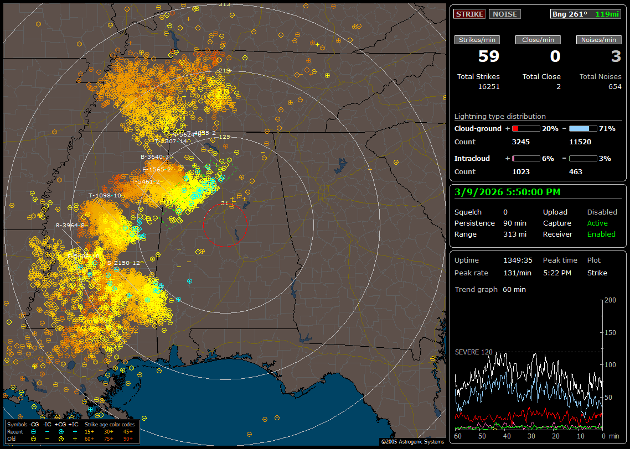
Task: Click the old -IC yellow dash symbol
Action: tap(48, 438)
